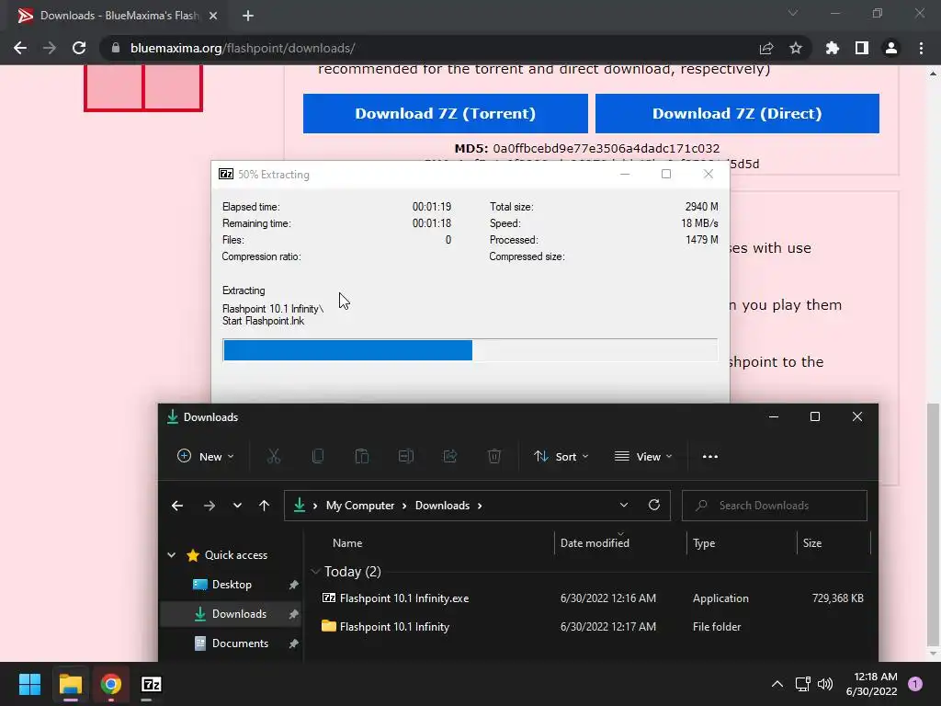Viewport: 941px width, 706px height.
Task: Click the 729,368 KB size cell
Action: click(x=838, y=598)
